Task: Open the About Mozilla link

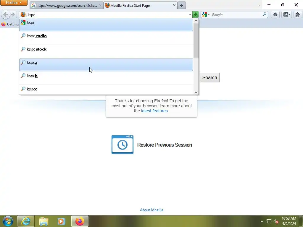Action: (x=151, y=210)
